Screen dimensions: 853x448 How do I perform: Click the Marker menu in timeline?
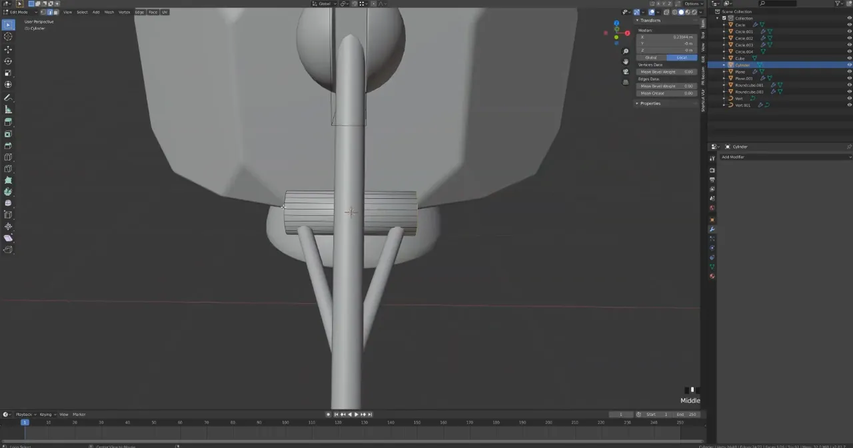[x=79, y=414]
